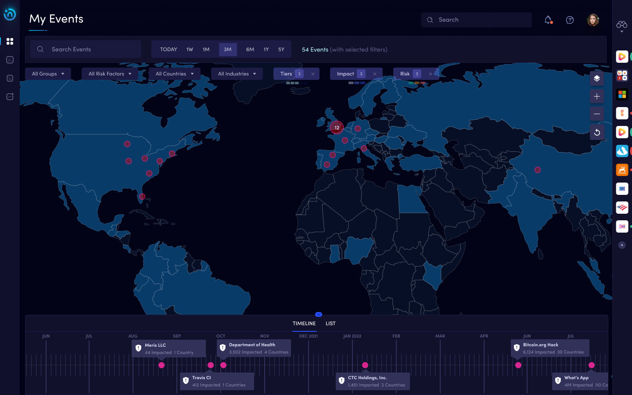Expand the All Groups dropdown
The height and width of the screenshot is (395, 632).
(48, 74)
